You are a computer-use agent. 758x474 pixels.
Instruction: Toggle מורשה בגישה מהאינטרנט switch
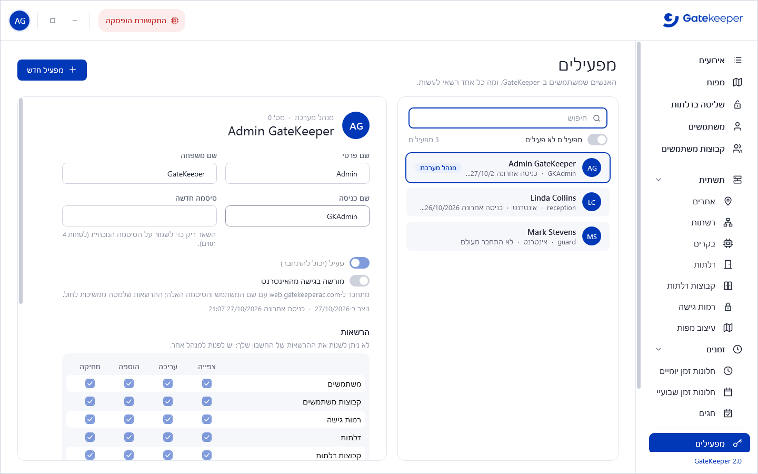pos(360,281)
